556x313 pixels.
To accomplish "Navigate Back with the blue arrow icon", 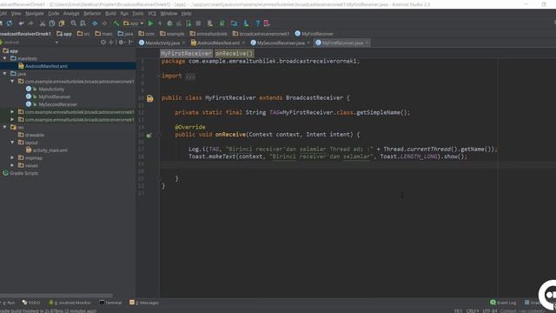I will pos(95,23).
